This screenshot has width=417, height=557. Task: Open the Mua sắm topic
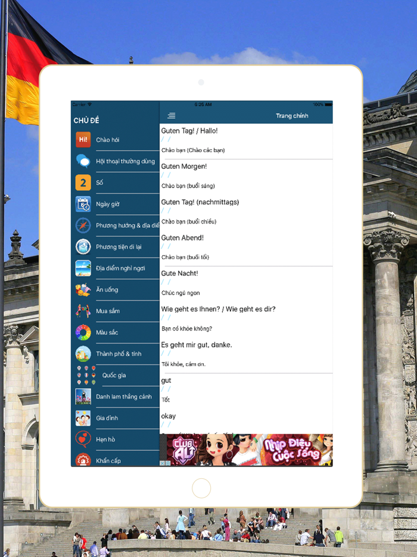(116, 311)
